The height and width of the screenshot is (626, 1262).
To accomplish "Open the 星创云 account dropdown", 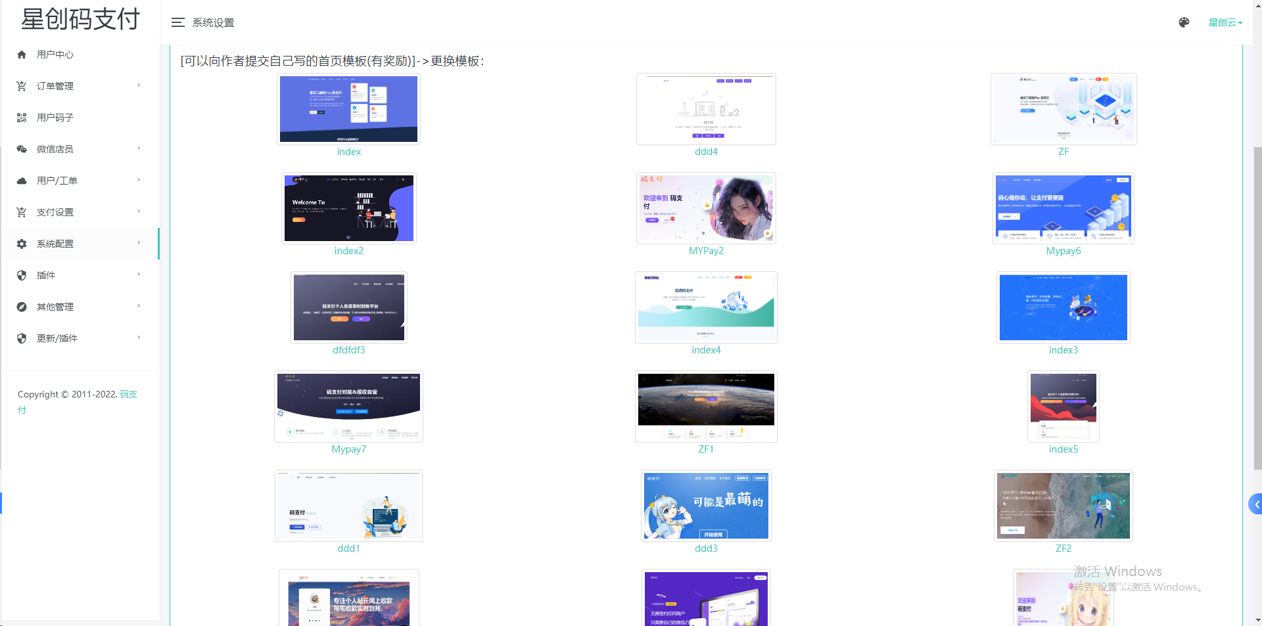I will [1225, 22].
